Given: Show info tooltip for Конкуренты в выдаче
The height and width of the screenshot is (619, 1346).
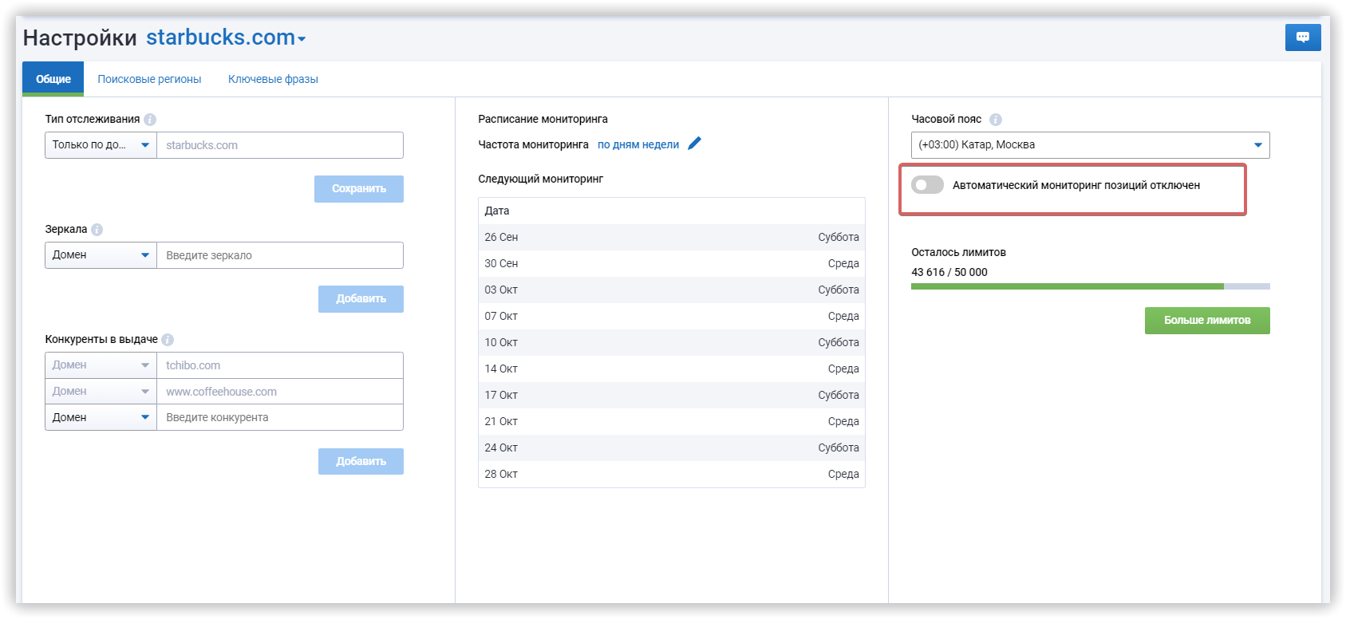Looking at the screenshot, I should [168, 340].
